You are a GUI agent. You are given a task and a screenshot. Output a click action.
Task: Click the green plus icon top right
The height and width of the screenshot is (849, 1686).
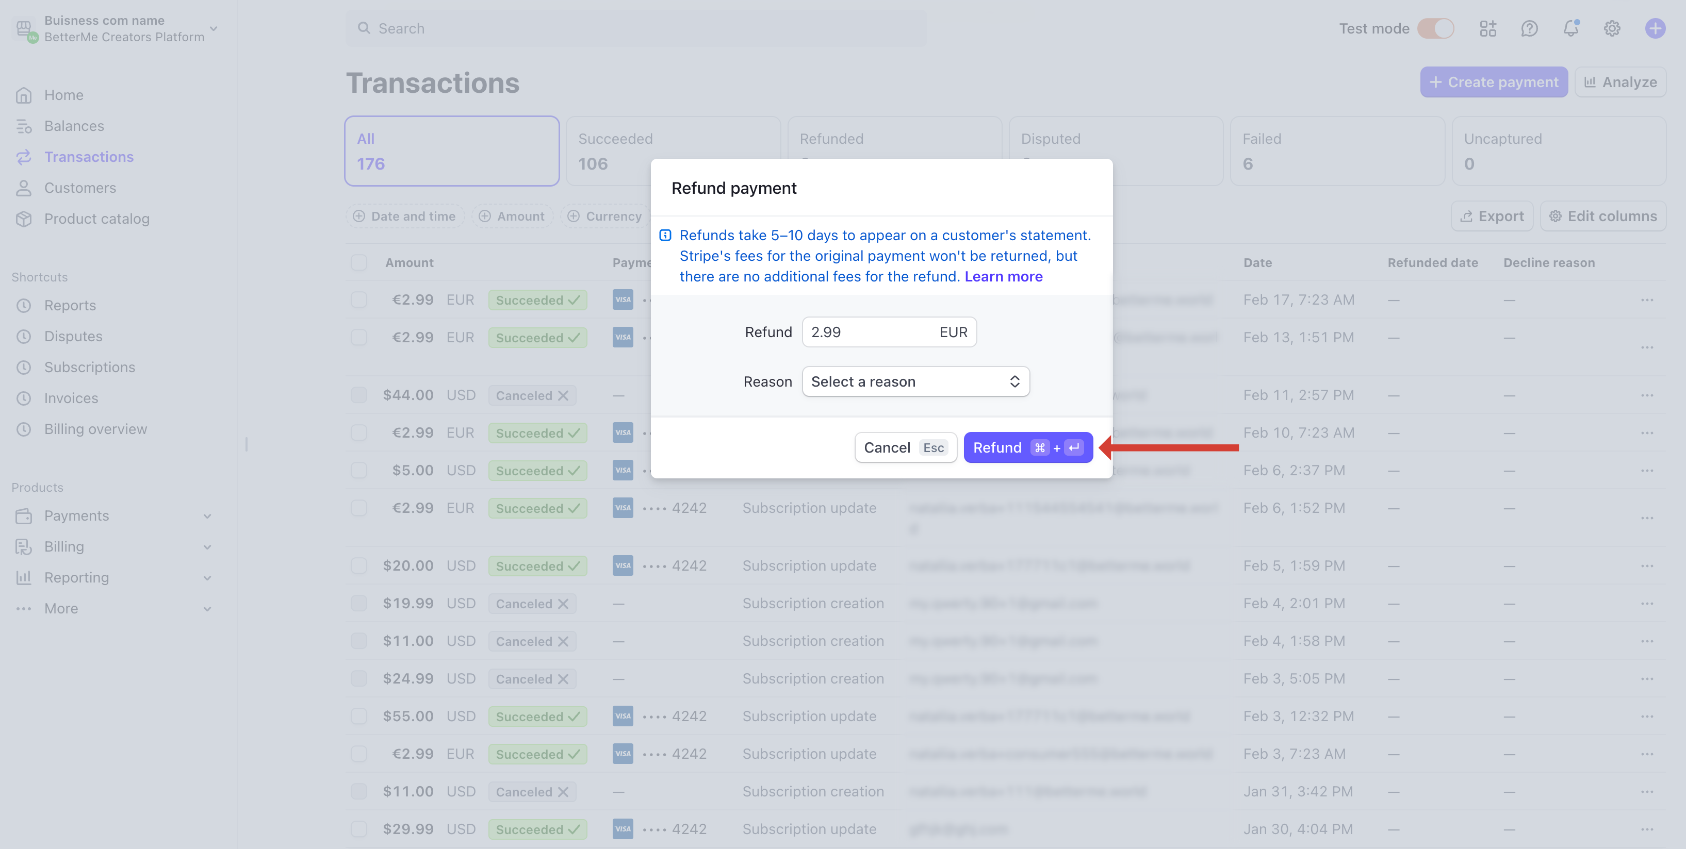click(1656, 28)
